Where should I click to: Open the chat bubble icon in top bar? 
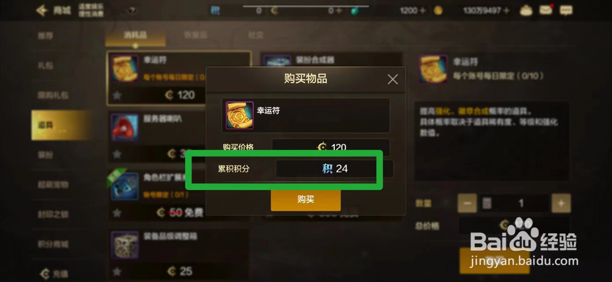(x=566, y=10)
